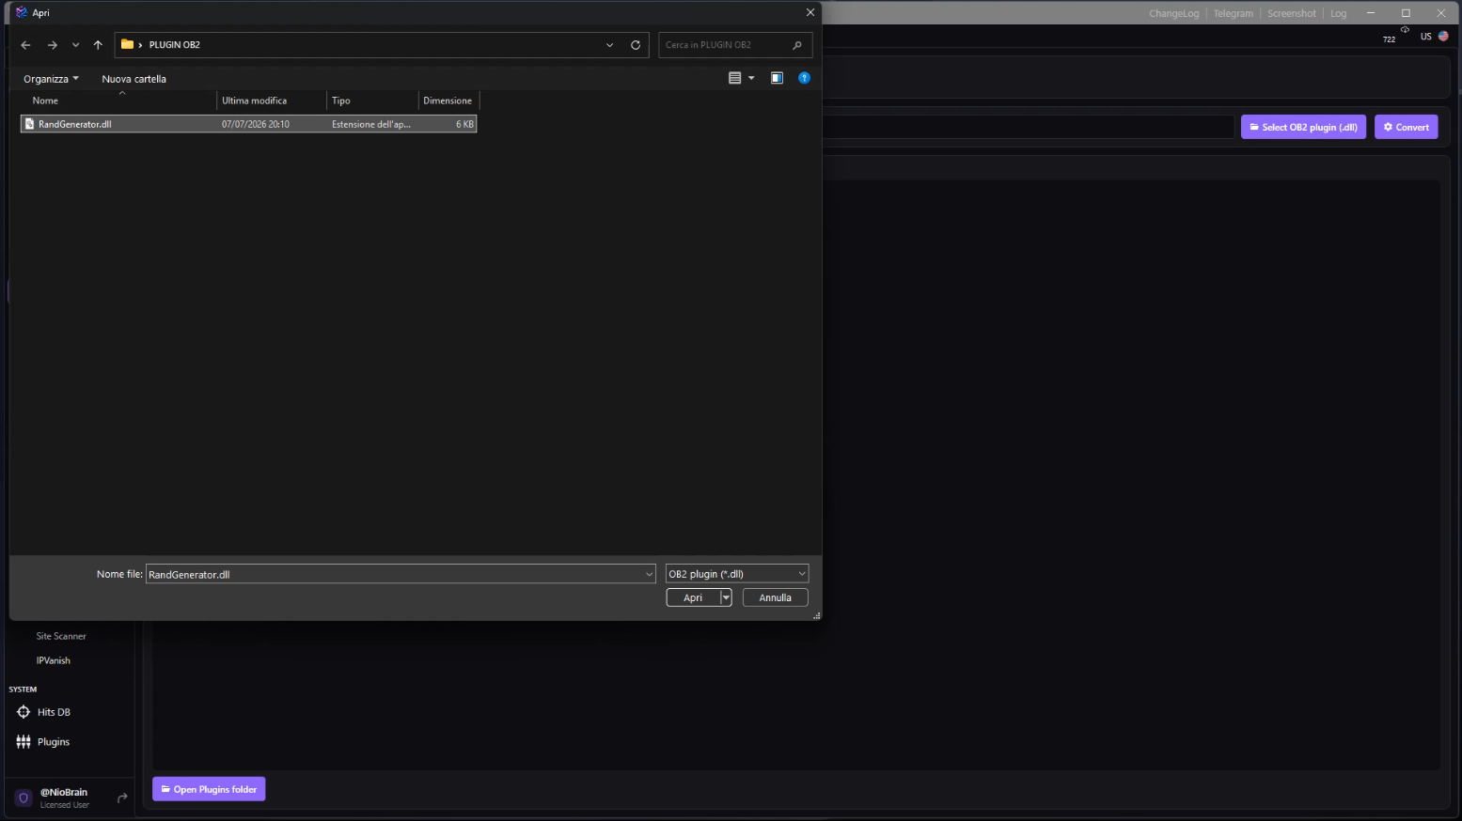Click the Plugins sidebar icon

24,742
